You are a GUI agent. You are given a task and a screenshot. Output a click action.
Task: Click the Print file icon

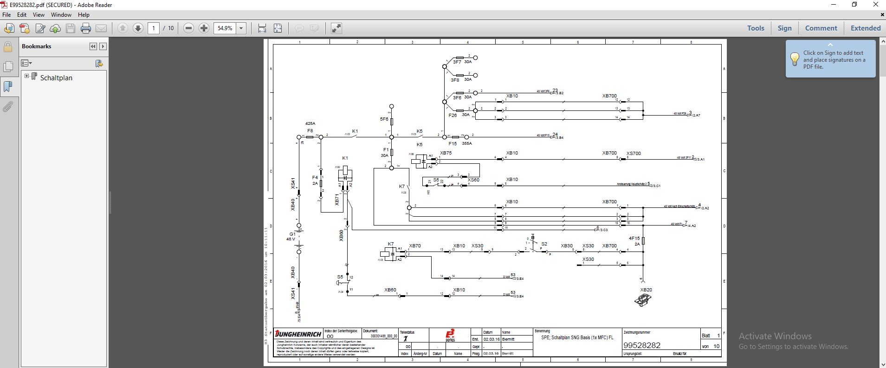tap(86, 28)
